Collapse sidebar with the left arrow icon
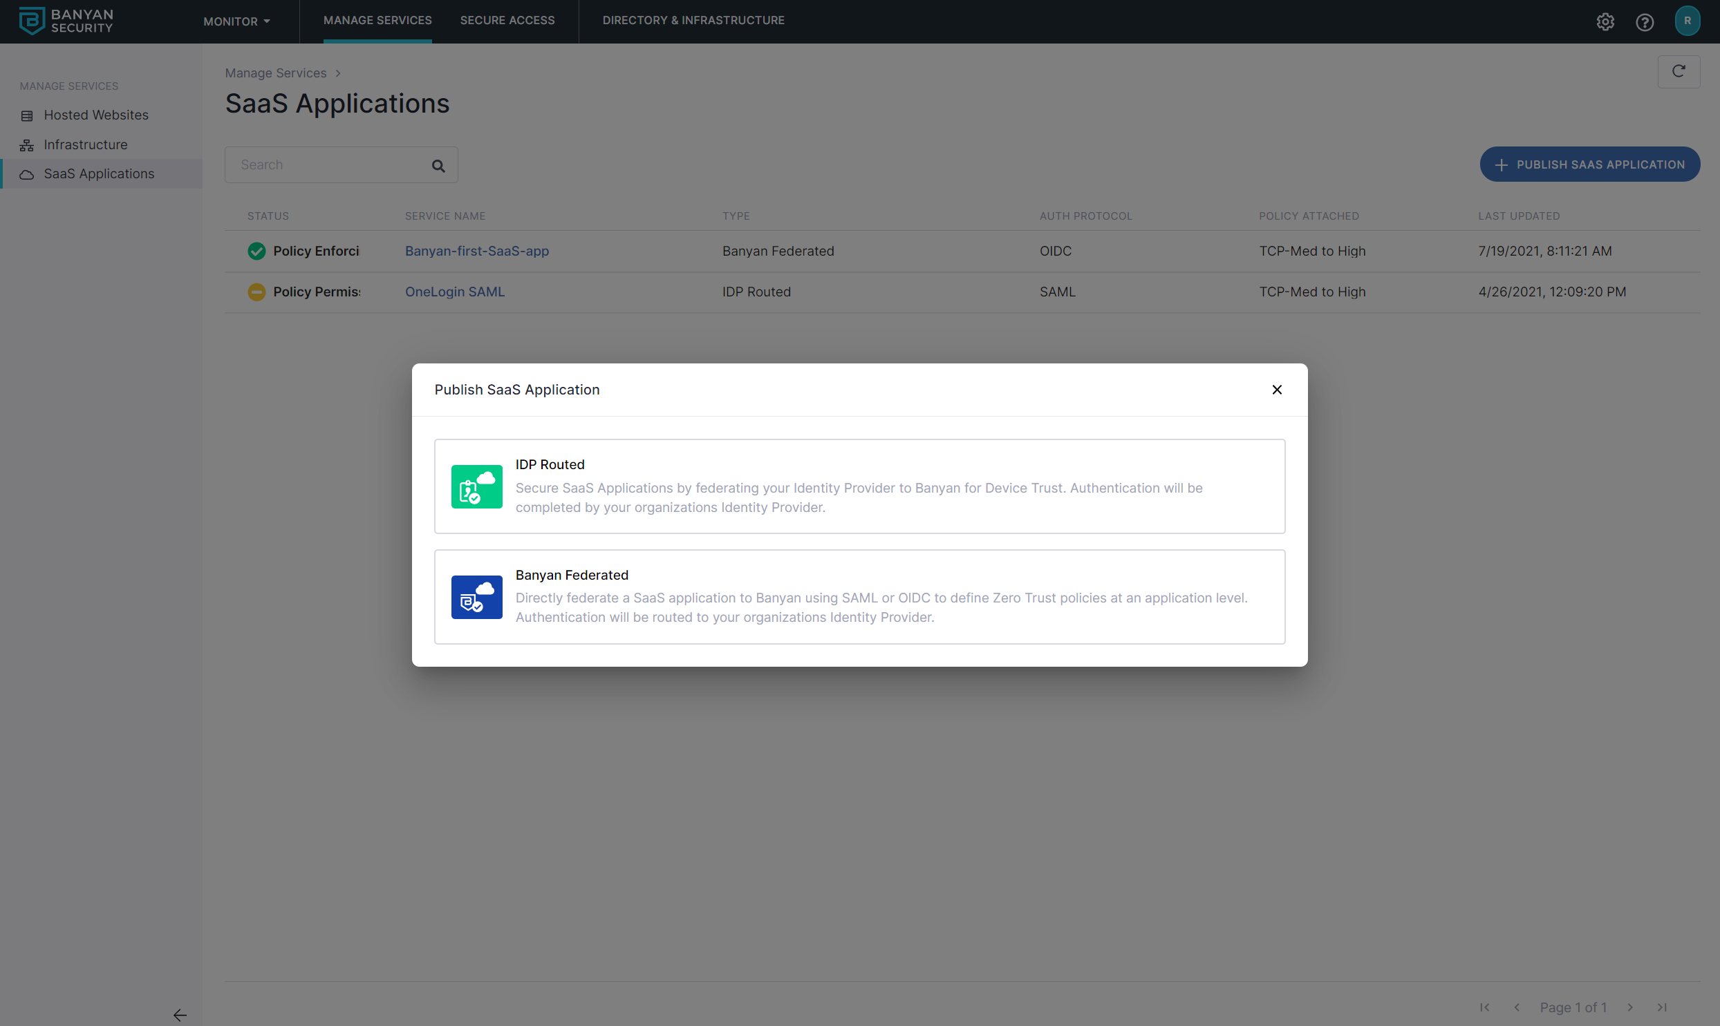Image resolution: width=1720 pixels, height=1026 pixels. [x=180, y=1014]
